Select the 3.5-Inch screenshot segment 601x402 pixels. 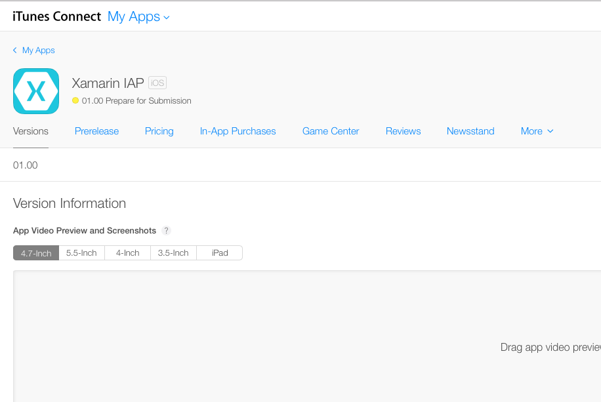173,252
